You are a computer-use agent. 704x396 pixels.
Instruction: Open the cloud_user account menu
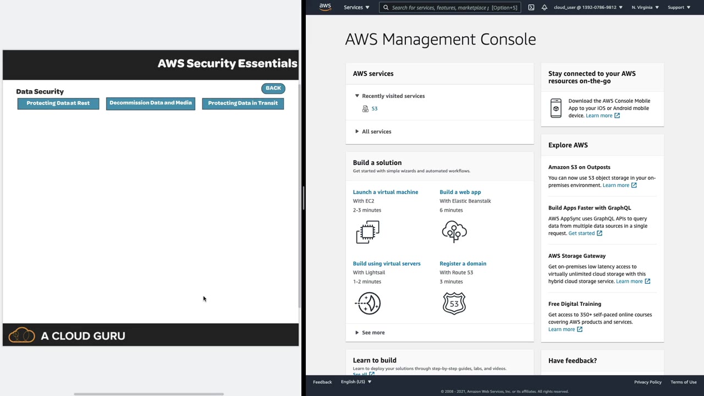pyautogui.click(x=588, y=8)
